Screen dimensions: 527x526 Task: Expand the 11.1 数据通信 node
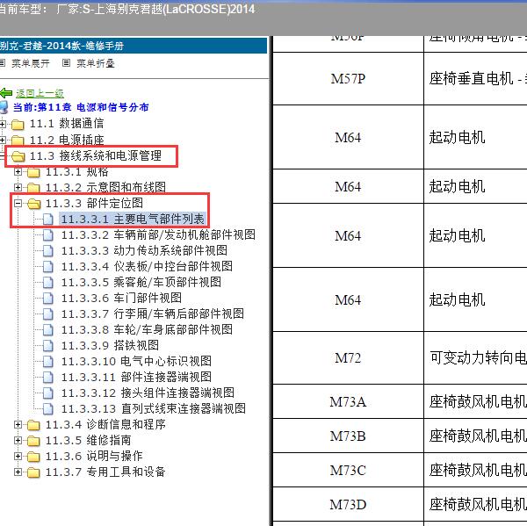(x=3, y=124)
